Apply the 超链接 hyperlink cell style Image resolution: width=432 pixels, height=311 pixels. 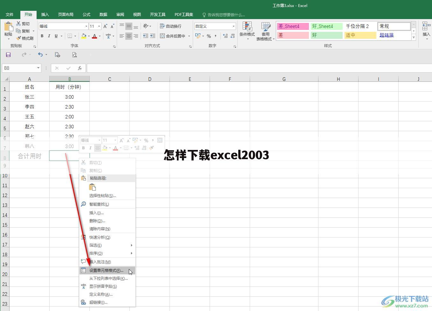point(394,35)
